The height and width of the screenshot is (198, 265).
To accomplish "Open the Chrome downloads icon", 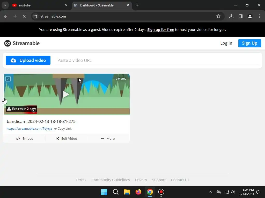I will (231, 16).
